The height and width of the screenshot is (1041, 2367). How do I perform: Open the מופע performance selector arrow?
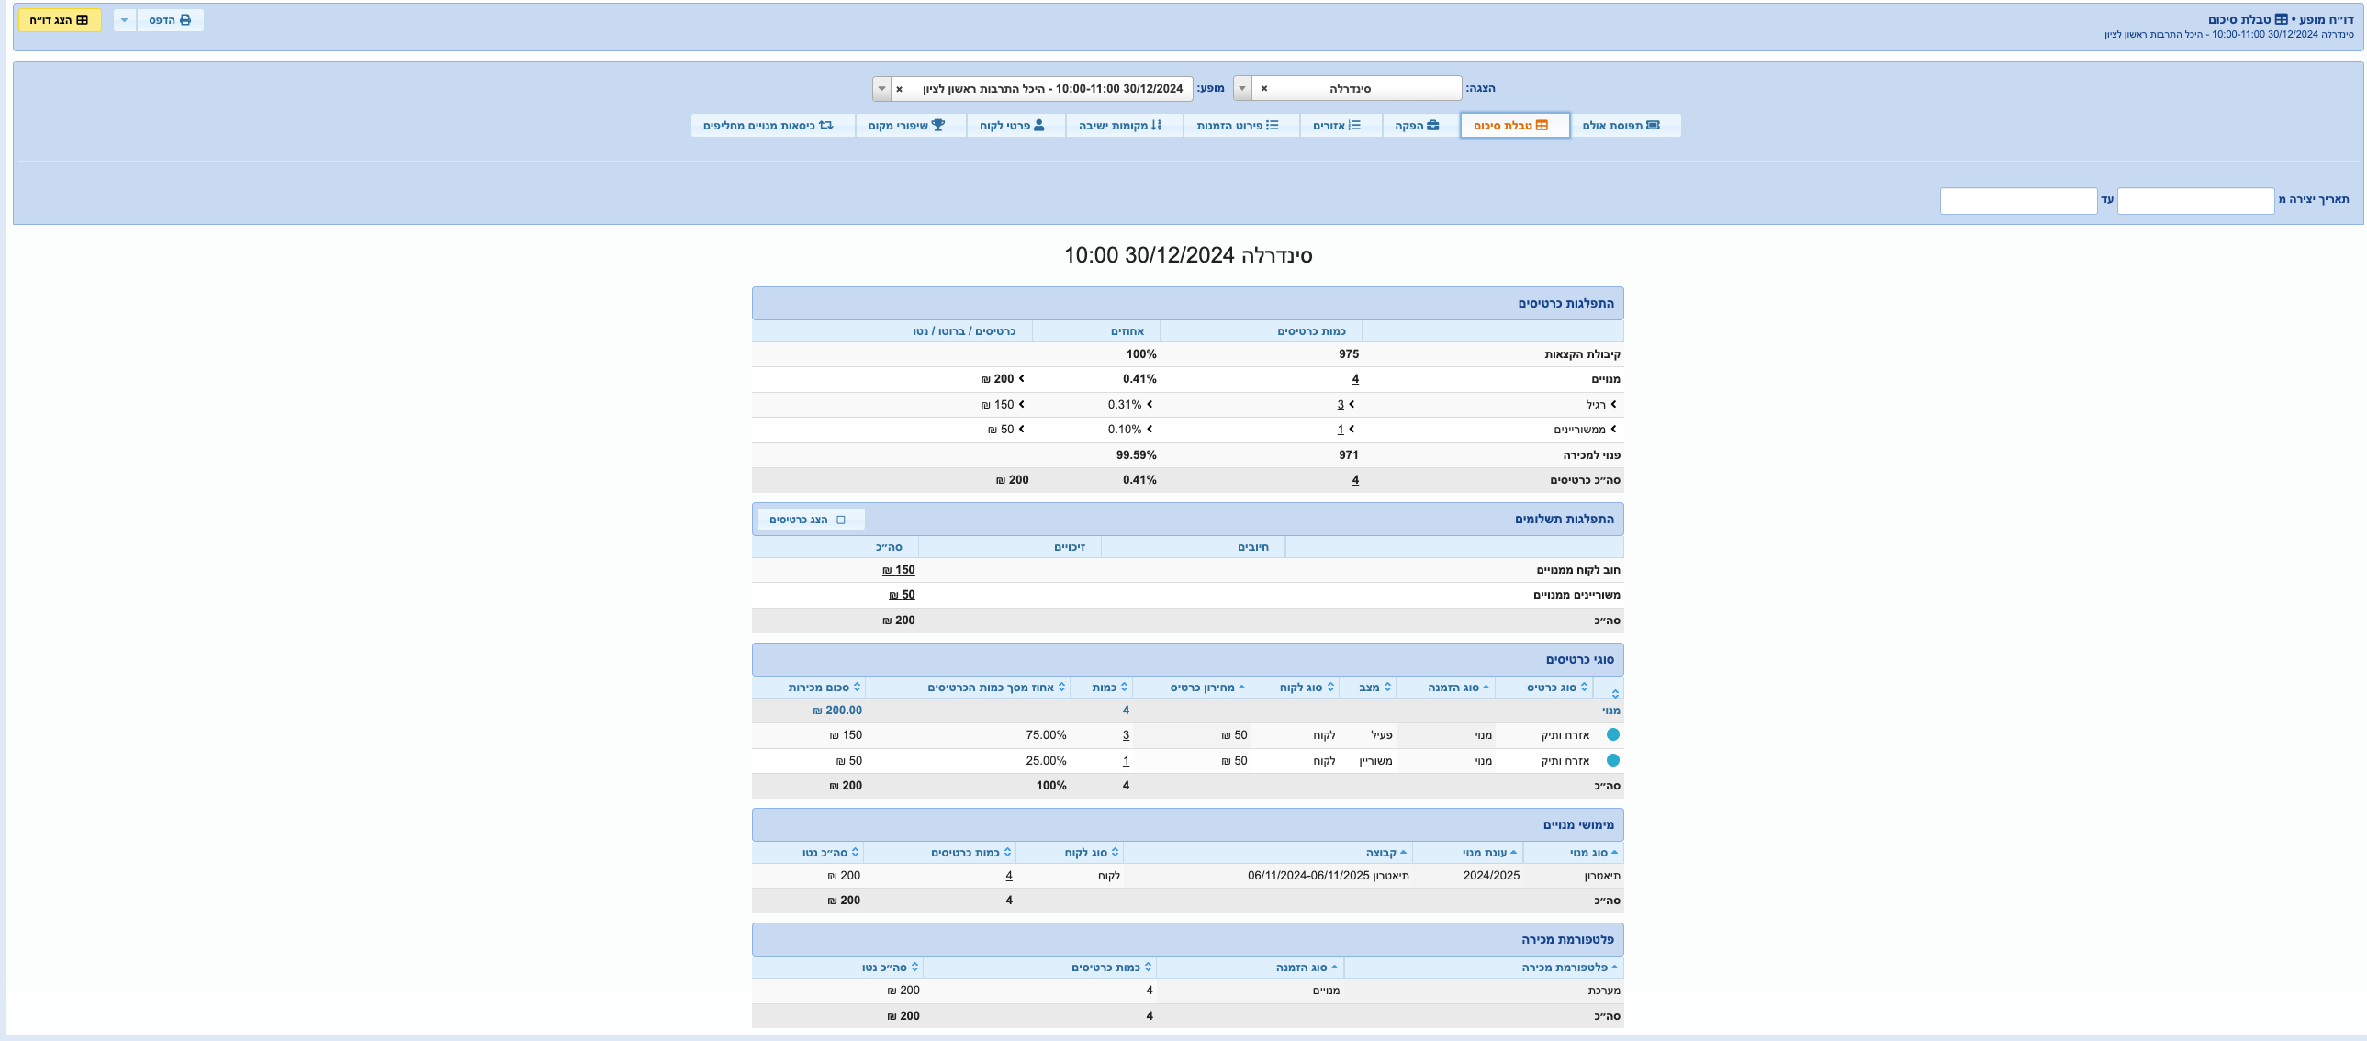coord(882,89)
